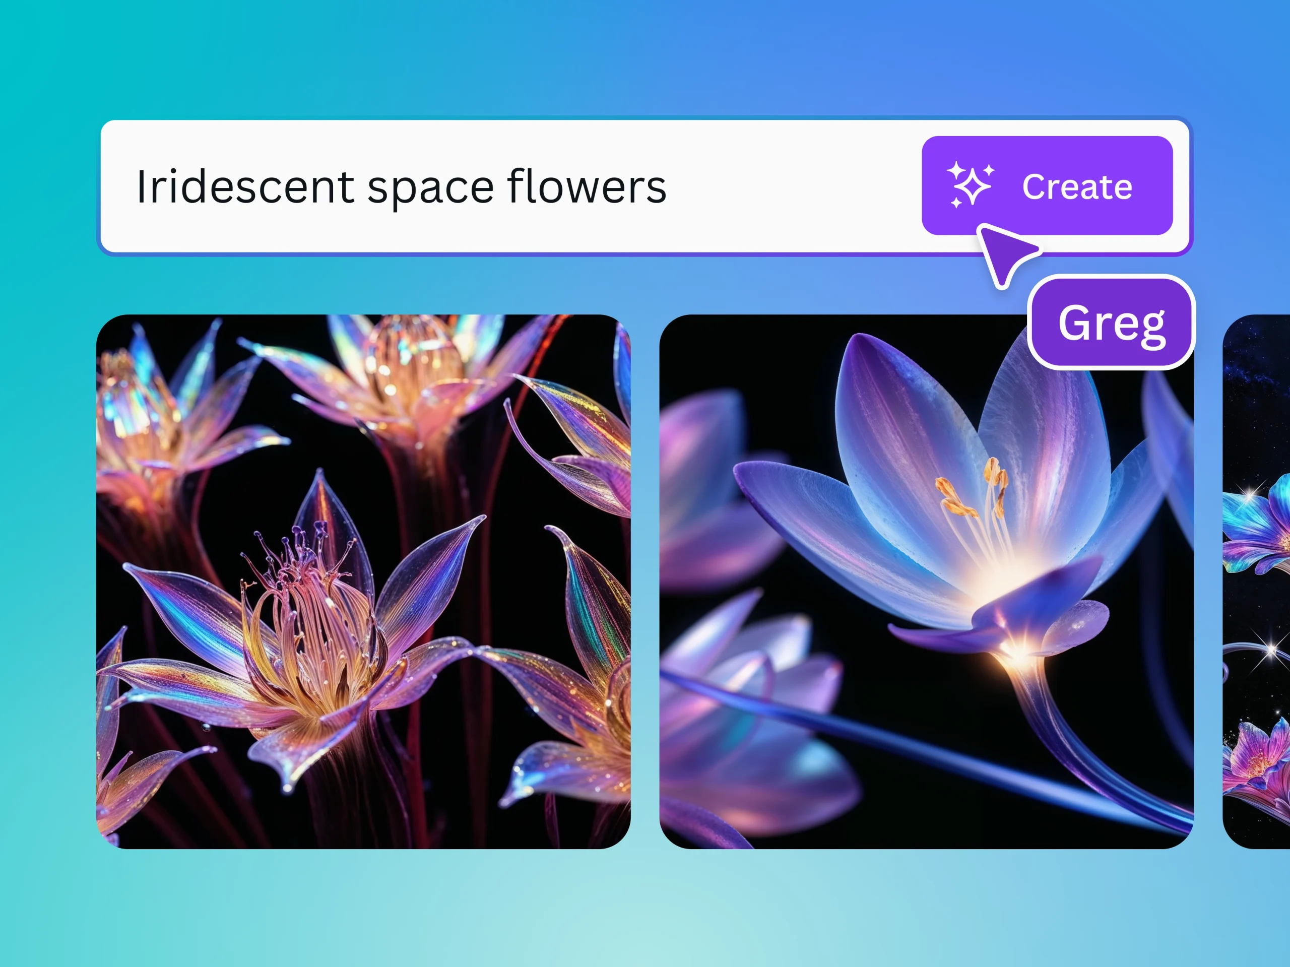Screen dimensions: 1290x967
Task: Click the sparkle icon on the Create button
Action: click(x=971, y=185)
